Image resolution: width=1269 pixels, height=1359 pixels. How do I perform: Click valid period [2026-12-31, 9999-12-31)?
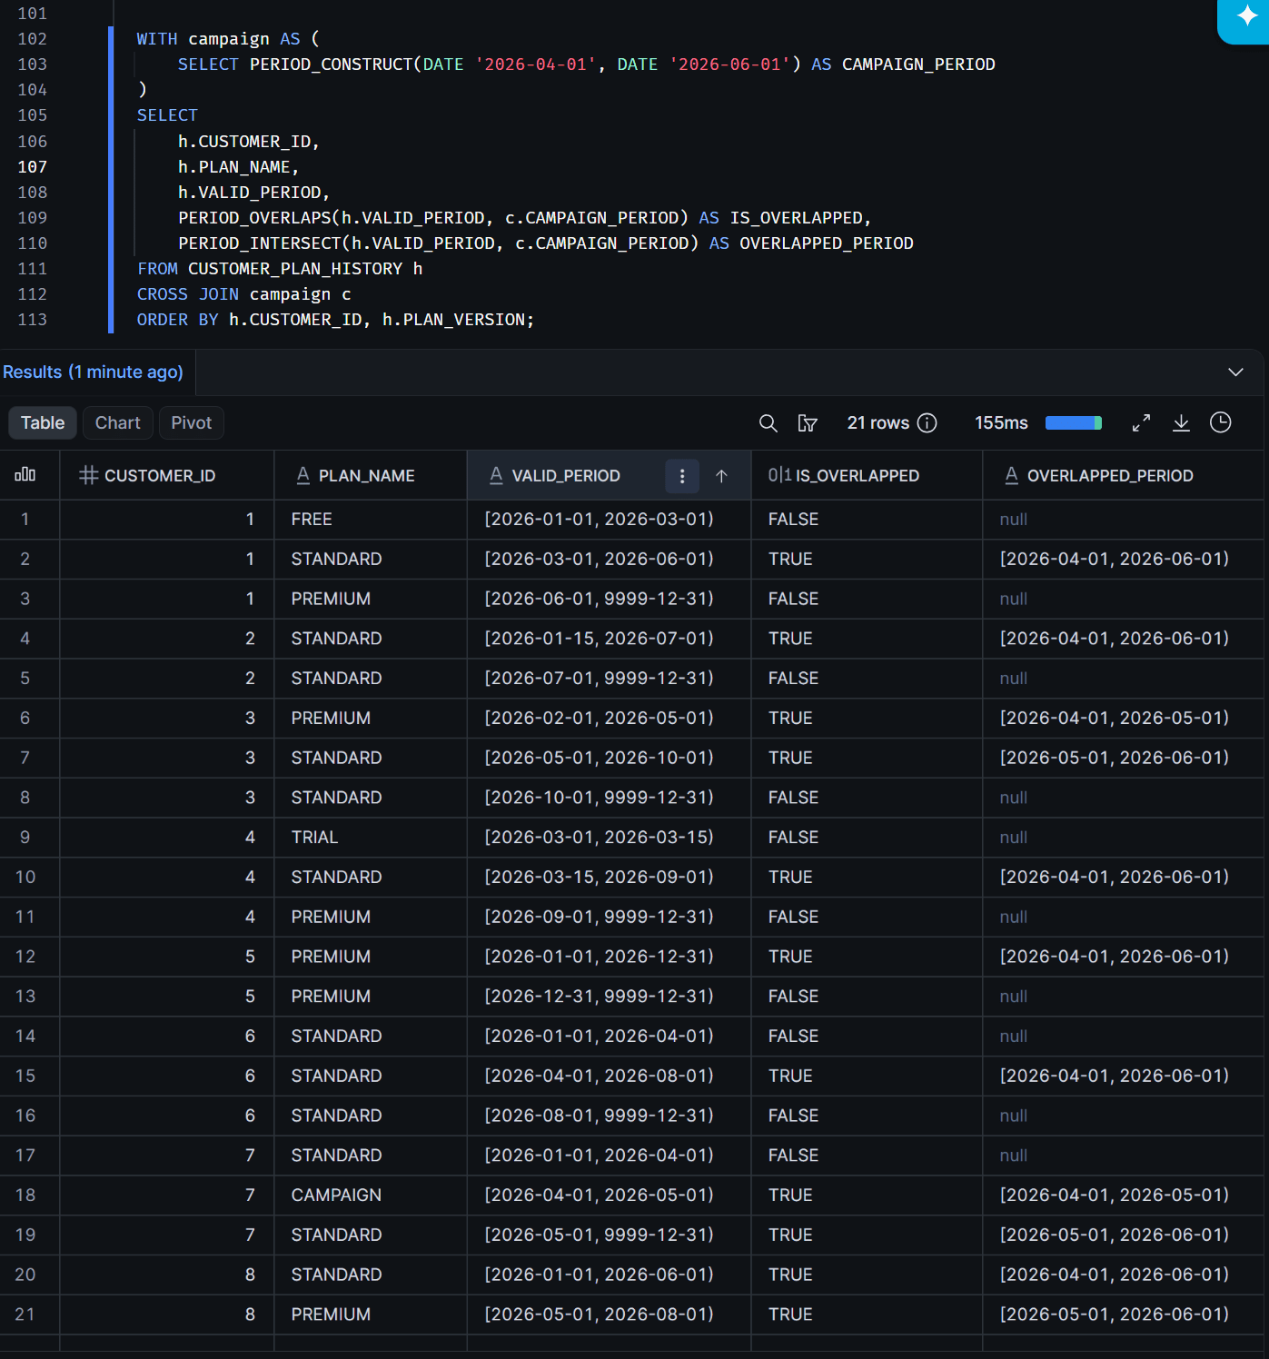pos(600,997)
